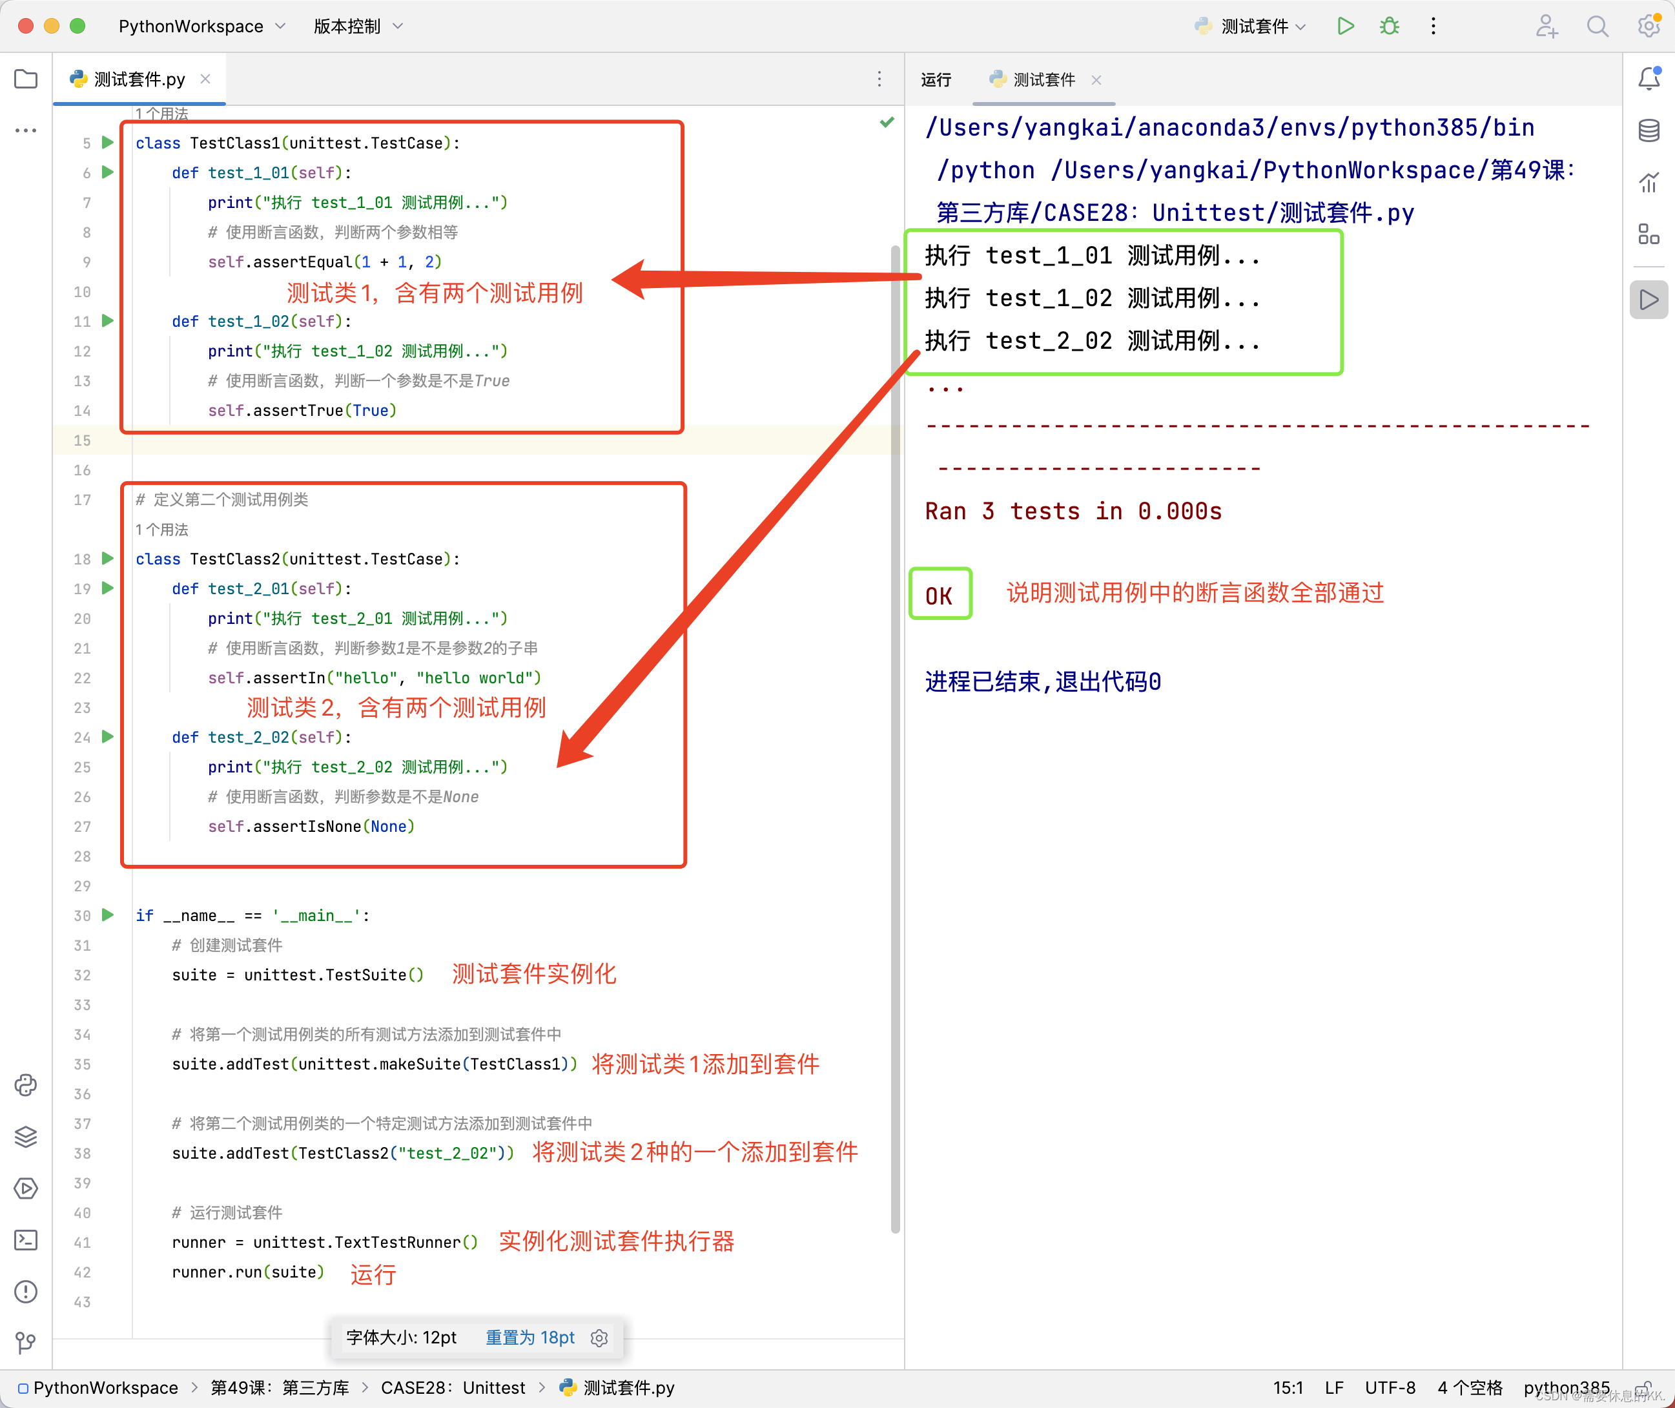Open the Project folder tool window
This screenshot has height=1408, width=1675.
pyautogui.click(x=26, y=79)
